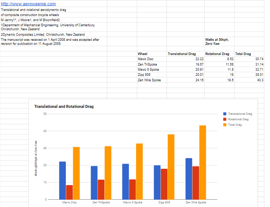Select 'of composite construction bicycle wheels' cell

click(53, 15)
